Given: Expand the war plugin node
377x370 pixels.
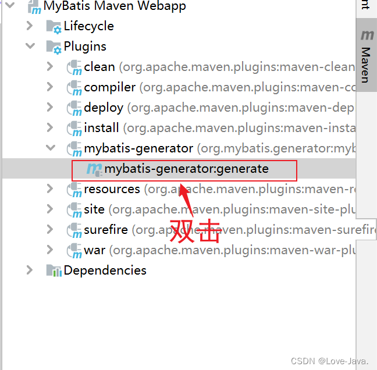Looking at the screenshot, I should click(50, 250).
